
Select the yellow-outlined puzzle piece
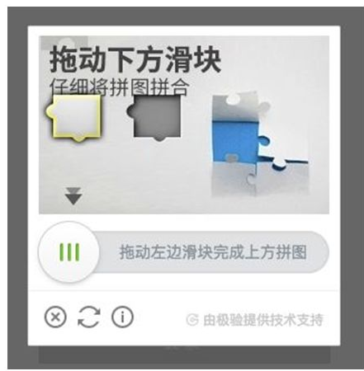(x=73, y=118)
